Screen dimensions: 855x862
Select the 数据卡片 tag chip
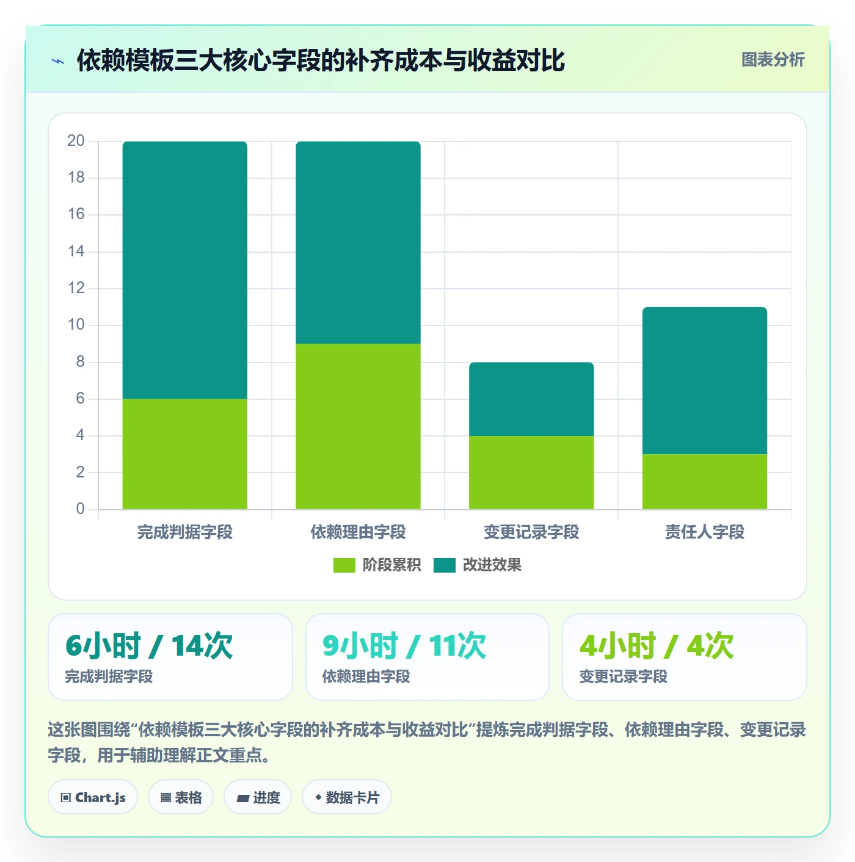click(x=347, y=797)
